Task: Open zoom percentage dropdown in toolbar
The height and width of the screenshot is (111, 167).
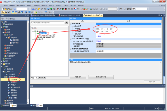Action: tap(116, 9)
